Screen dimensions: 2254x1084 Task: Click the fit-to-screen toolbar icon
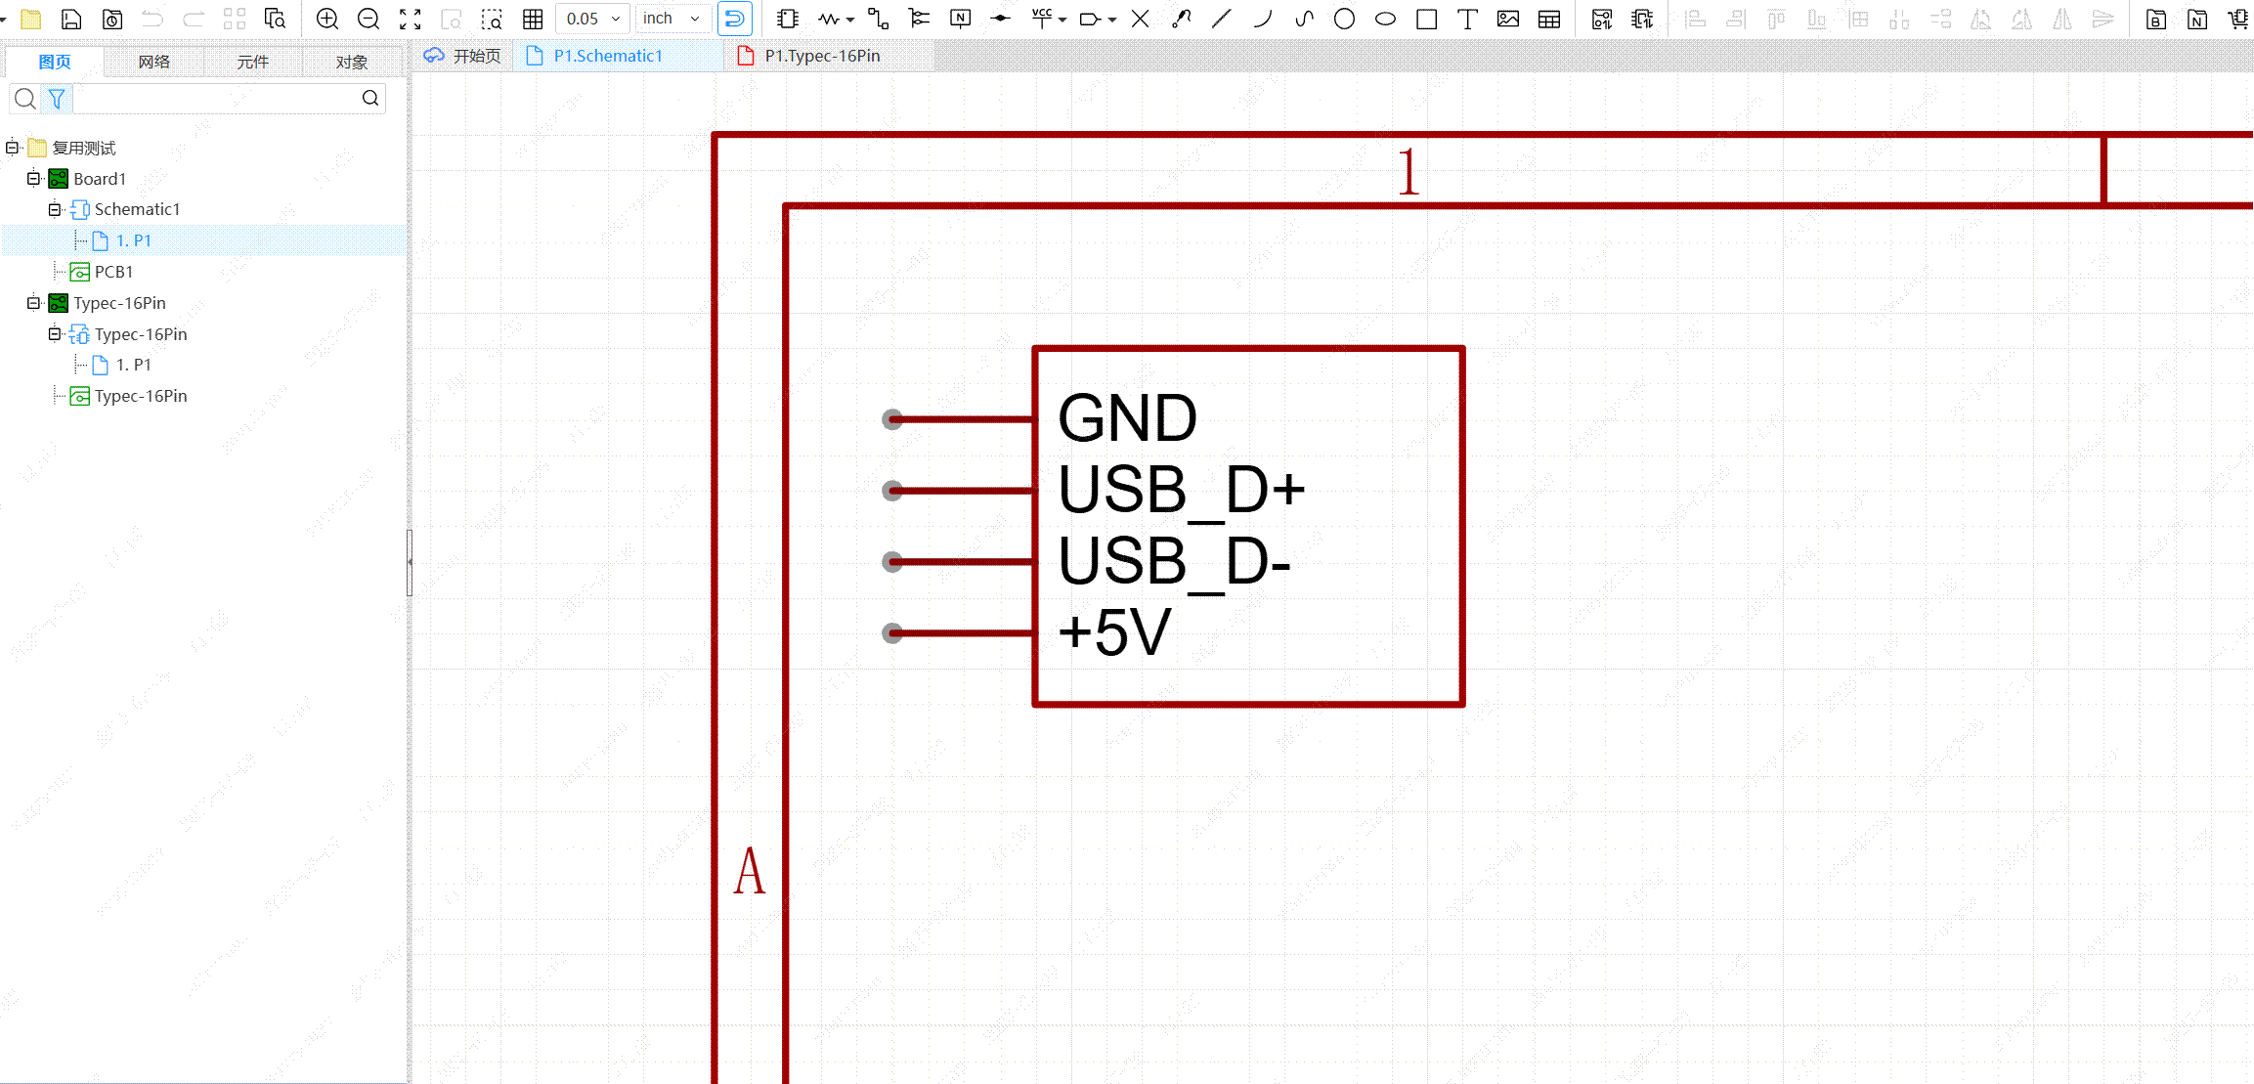[x=410, y=19]
